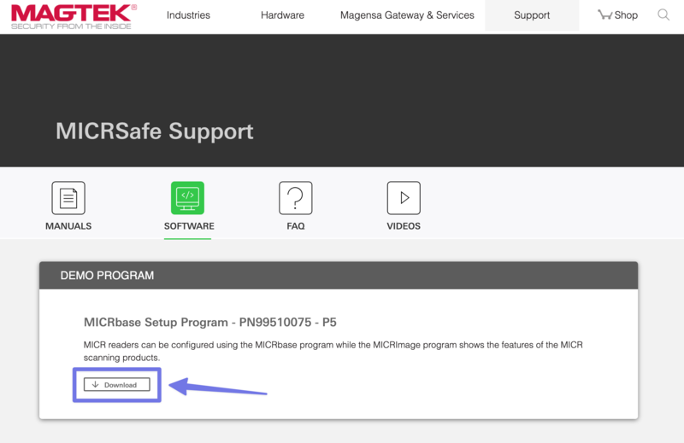Go to the Shop link text
Screen dimensions: 684x443
coord(626,15)
